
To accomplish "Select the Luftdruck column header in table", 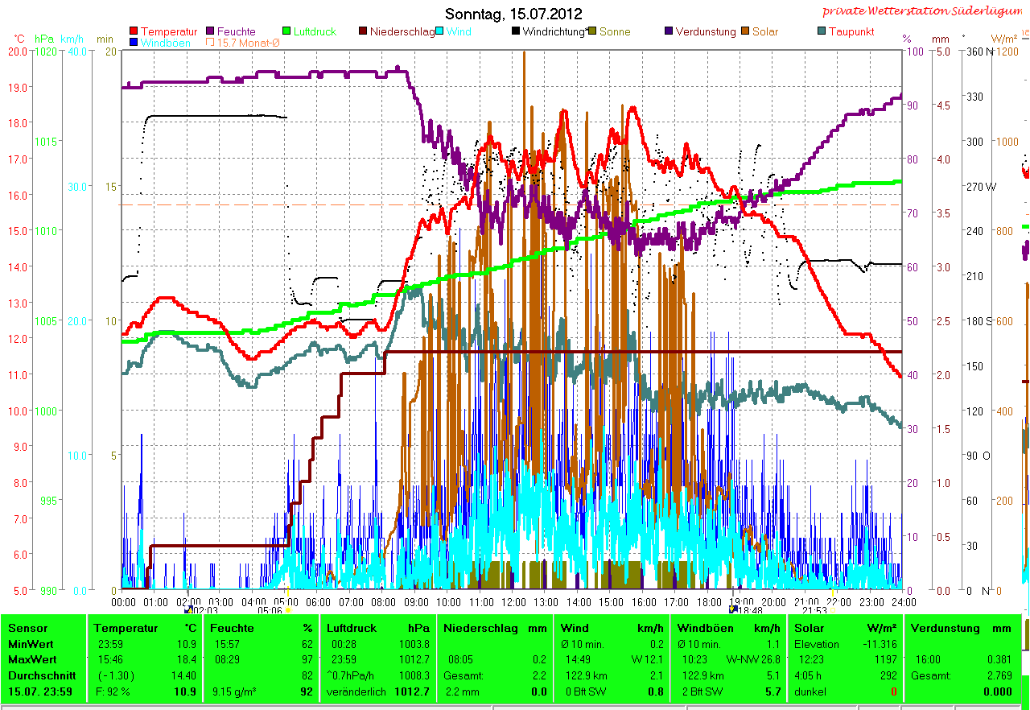I will (348, 628).
